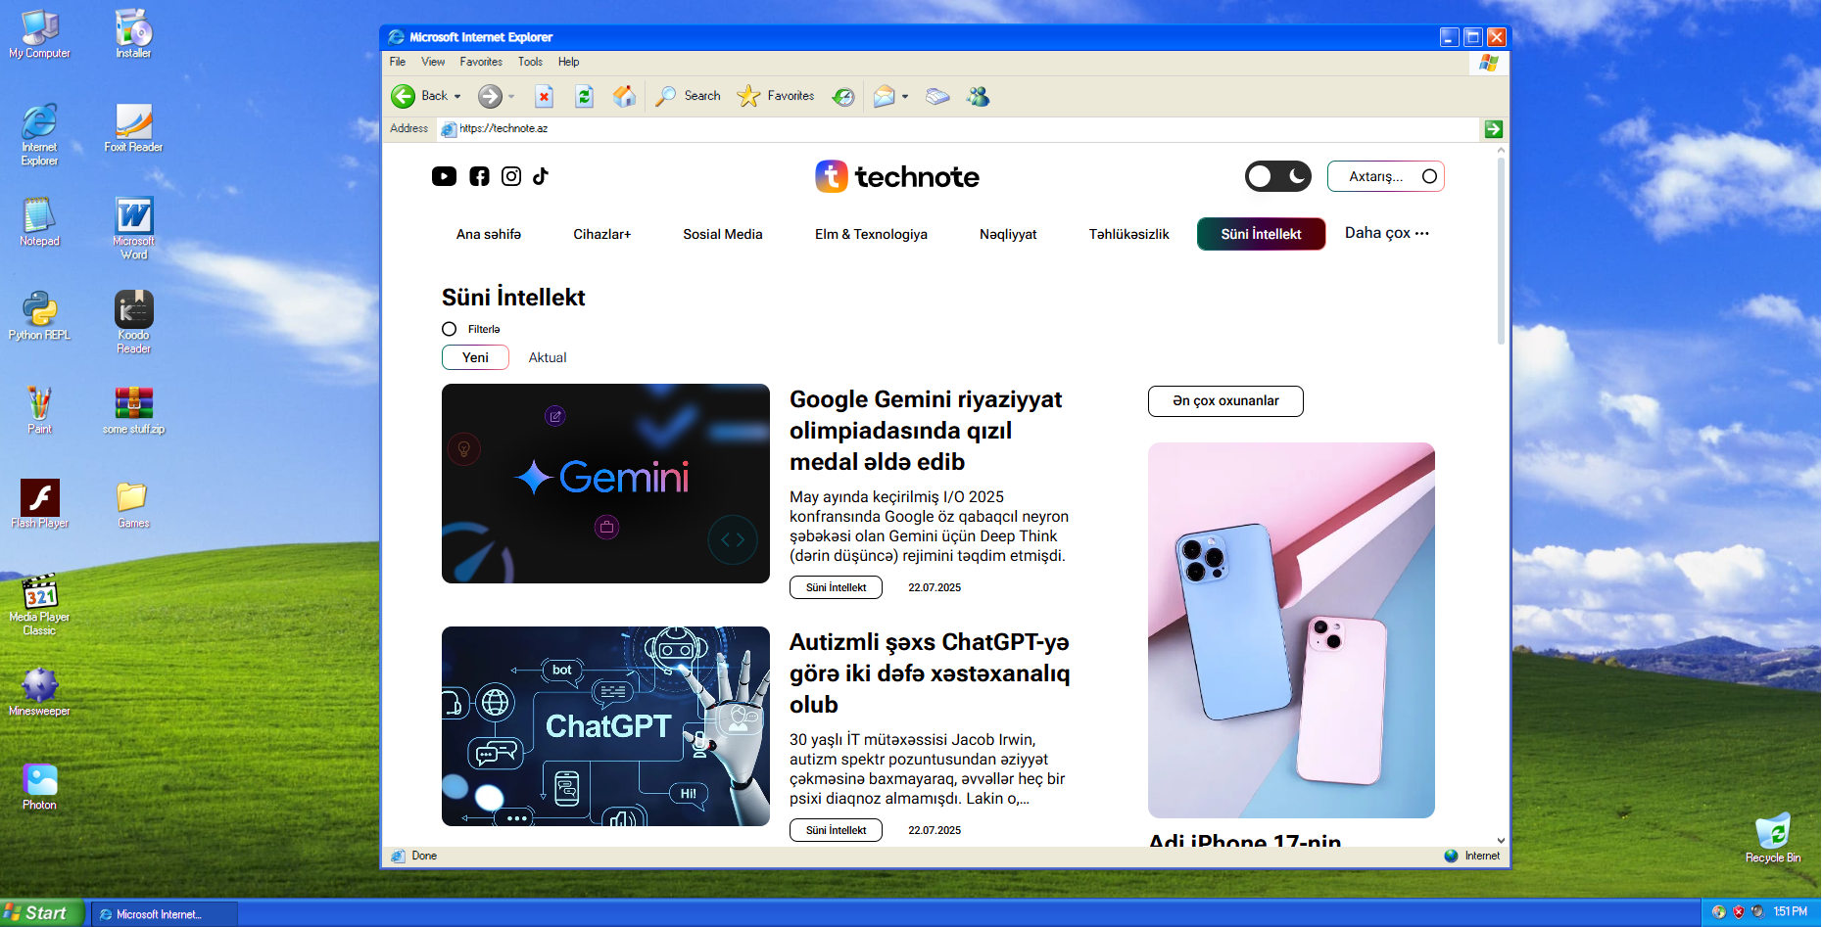Screen dimensions: 1822x927
Task: Open the View menu
Action: click(x=433, y=62)
